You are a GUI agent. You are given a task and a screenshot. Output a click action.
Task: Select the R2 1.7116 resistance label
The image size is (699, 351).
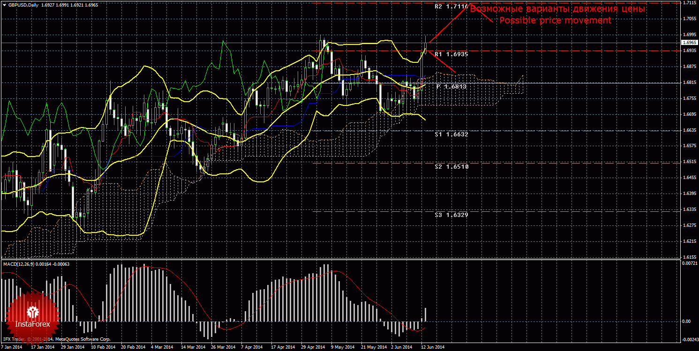[x=451, y=7]
